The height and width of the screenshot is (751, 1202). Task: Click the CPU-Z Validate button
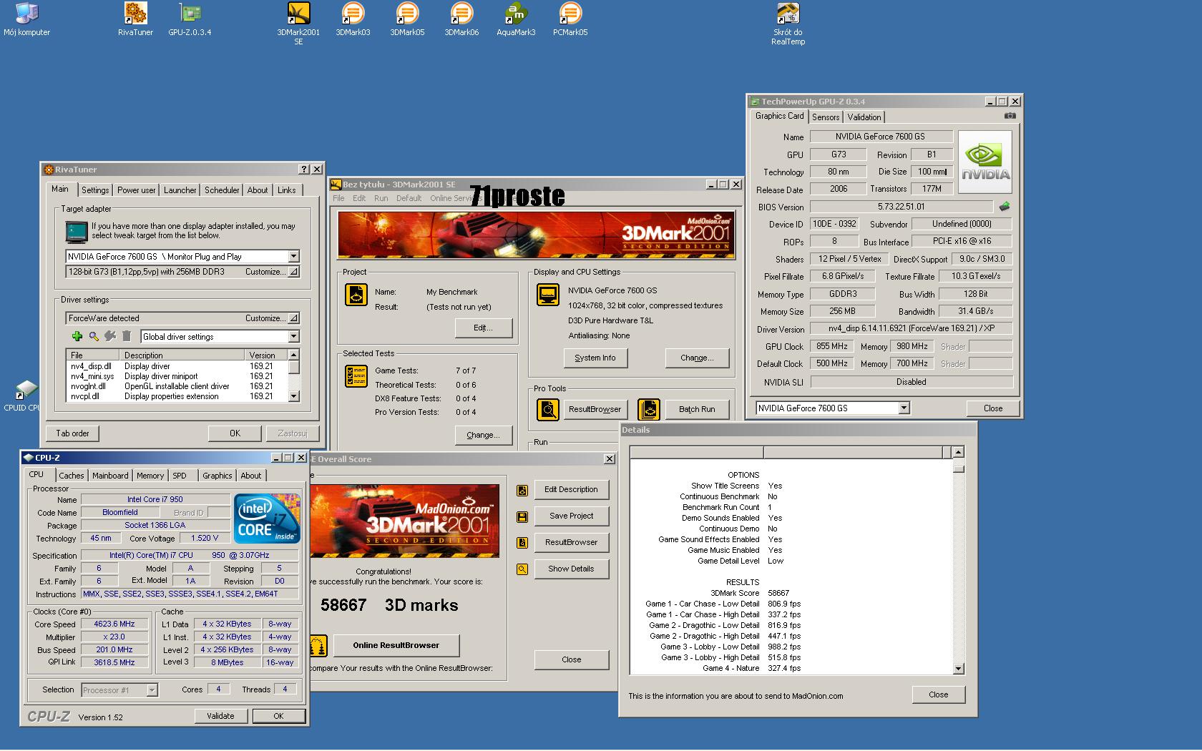[220, 716]
